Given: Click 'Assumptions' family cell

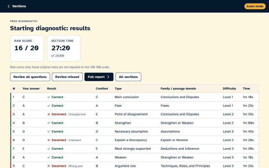Looking at the screenshot, I should tap(170, 132).
